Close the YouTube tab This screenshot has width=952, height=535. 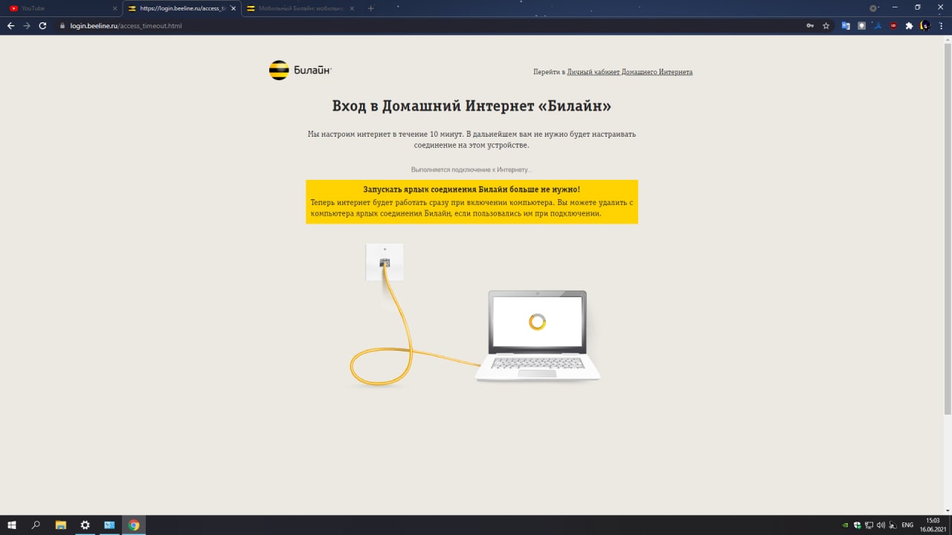coord(114,8)
